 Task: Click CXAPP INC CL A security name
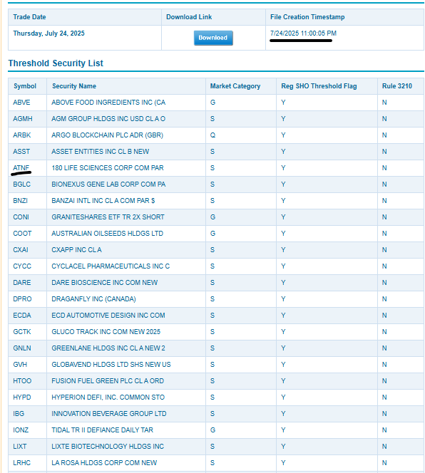(76, 249)
